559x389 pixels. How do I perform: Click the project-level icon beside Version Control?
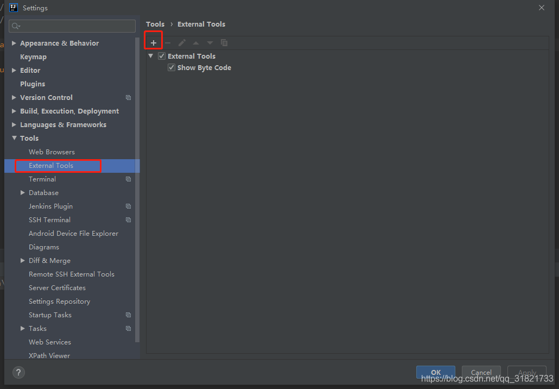tap(128, 97)
